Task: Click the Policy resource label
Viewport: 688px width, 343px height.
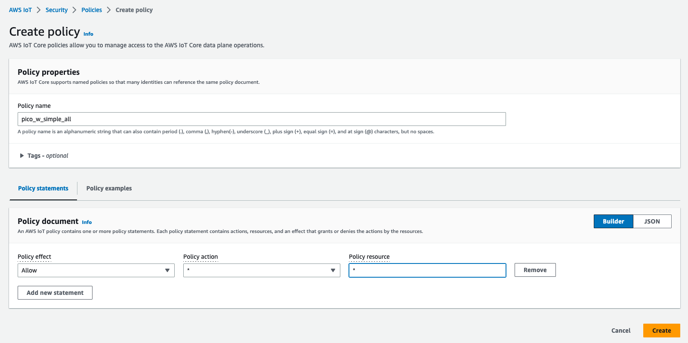Action: point(369,257)
